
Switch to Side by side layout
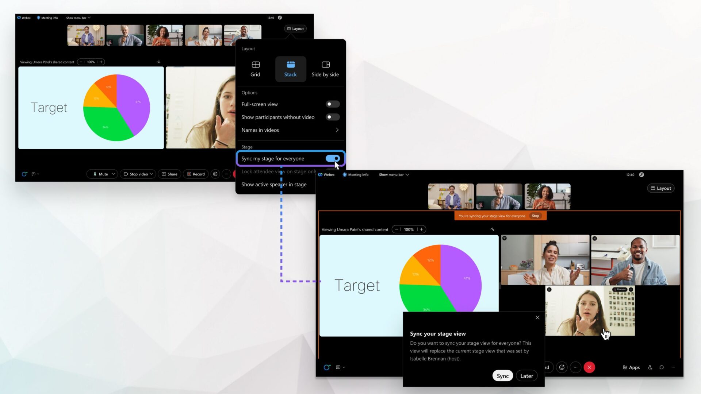coord(325,69)
